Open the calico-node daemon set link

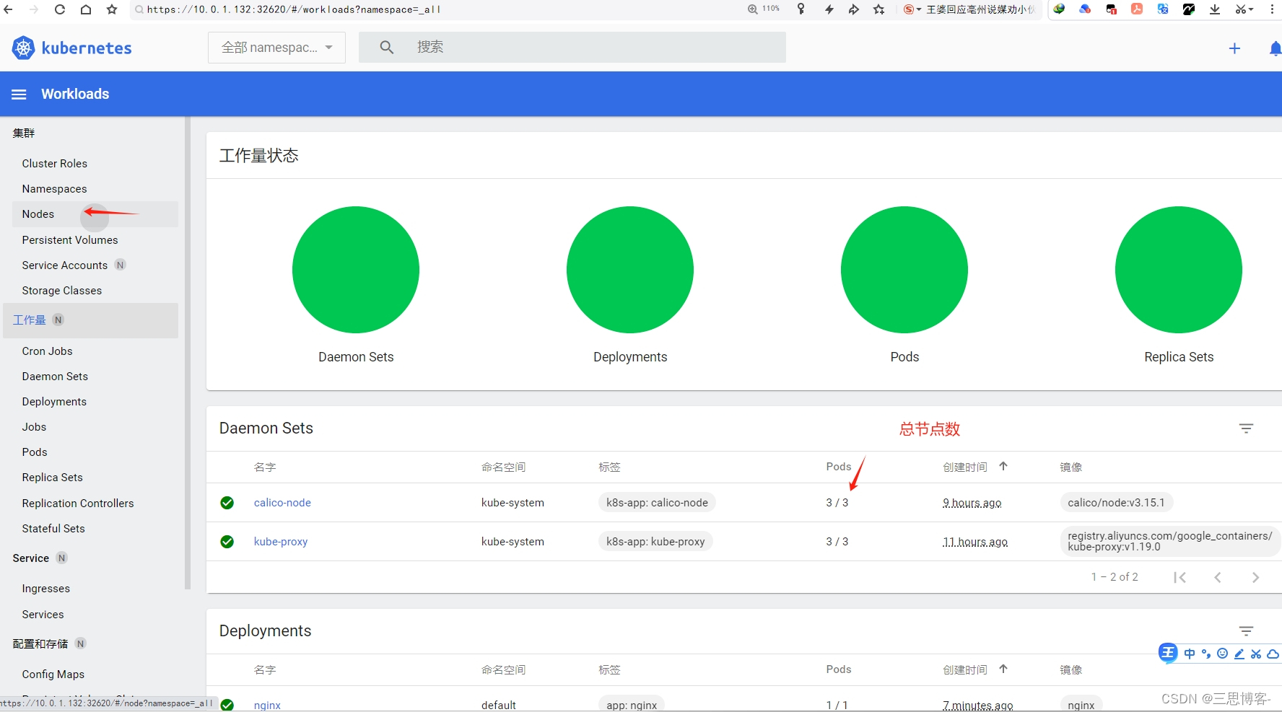coord(282,503)
